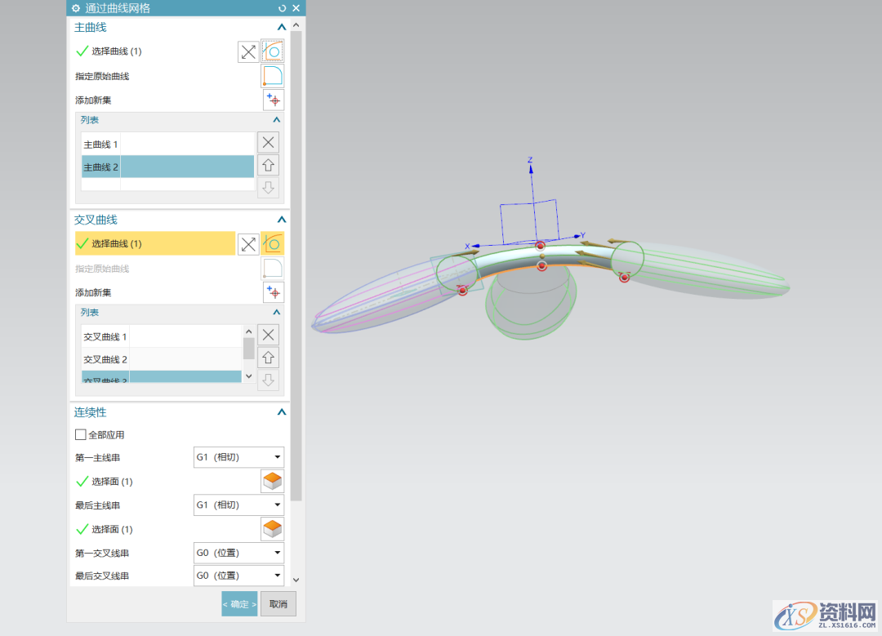Click the 取消 button
The height and width of the screenshot is (636, 882).
click(278, 604)
